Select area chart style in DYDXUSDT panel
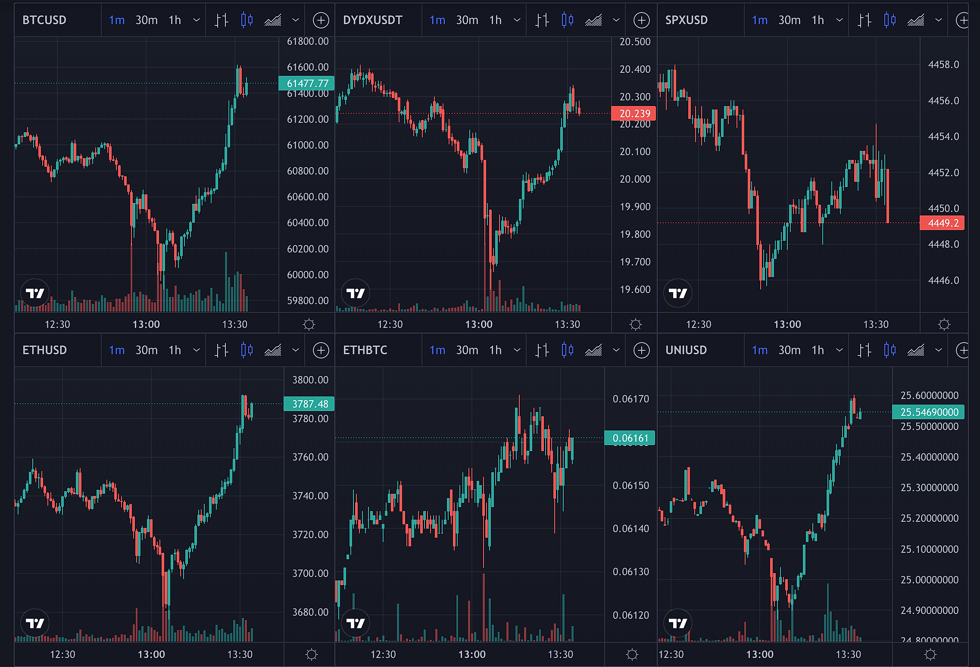 point(593,20)
